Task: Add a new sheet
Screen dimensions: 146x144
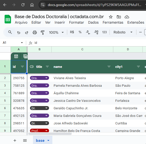Action: (x=15, y=140)
